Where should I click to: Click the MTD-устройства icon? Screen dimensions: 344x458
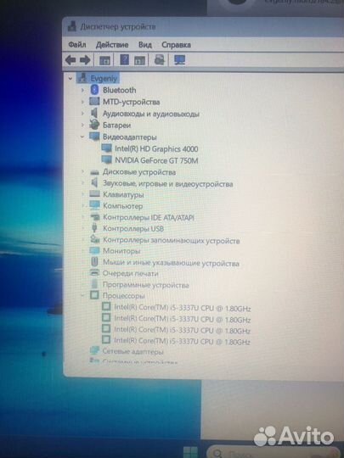pos(94,102)
